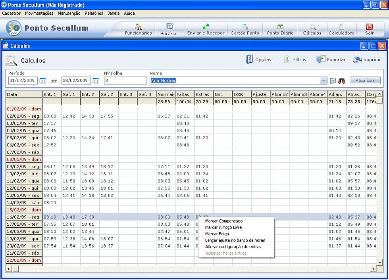Click the 75:56 Normais total cell
Image resolution: width=389 pixels, height=280 pixels.
tap(166, 102)
